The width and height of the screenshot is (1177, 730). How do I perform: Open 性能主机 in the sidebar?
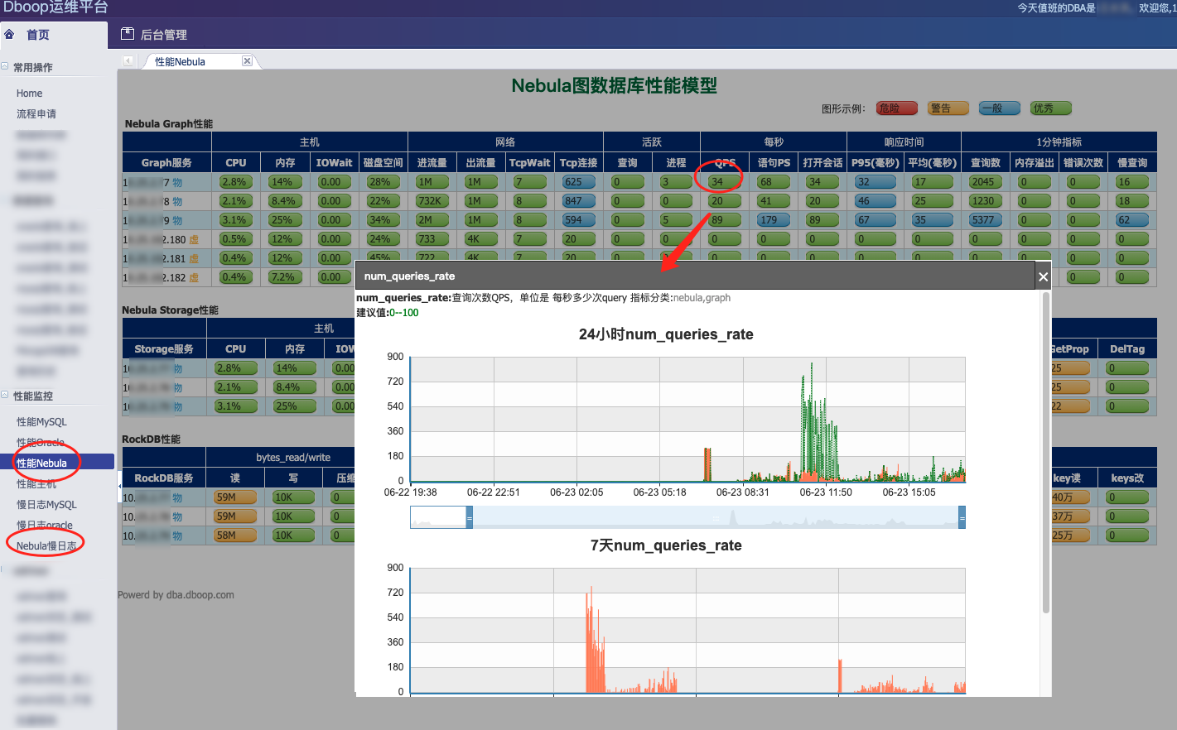click(x=36, y=484)
